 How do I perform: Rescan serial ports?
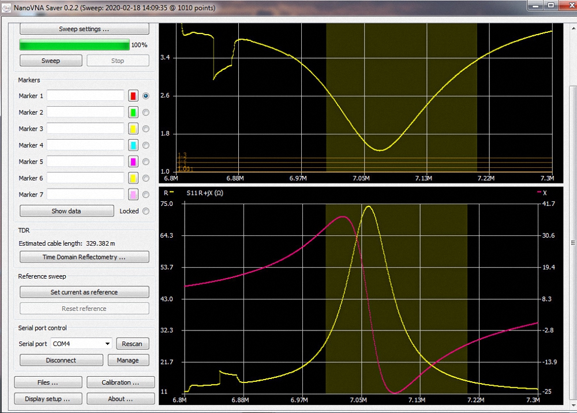coord(133,343)
